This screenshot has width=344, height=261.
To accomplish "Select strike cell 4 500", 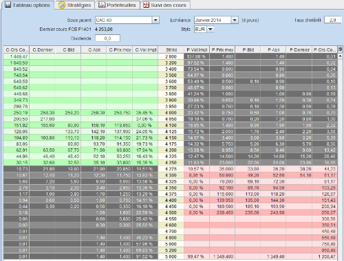I will [171, 213].
